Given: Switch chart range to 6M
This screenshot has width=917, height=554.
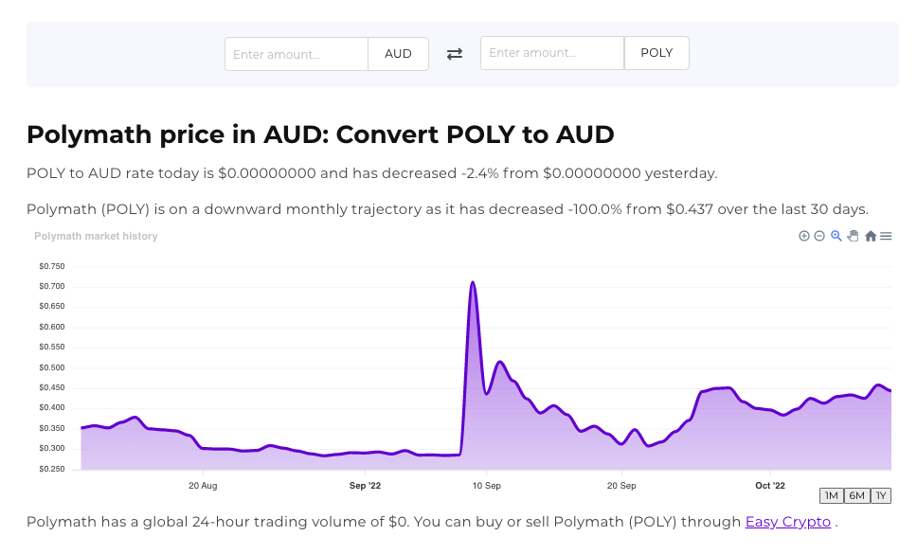Looking at the screenshot, I should pos(856,495).
